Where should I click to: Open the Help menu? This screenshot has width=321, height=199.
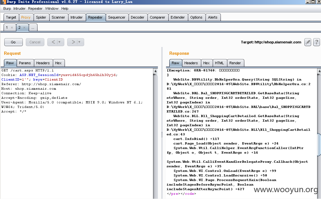(65, 8)
